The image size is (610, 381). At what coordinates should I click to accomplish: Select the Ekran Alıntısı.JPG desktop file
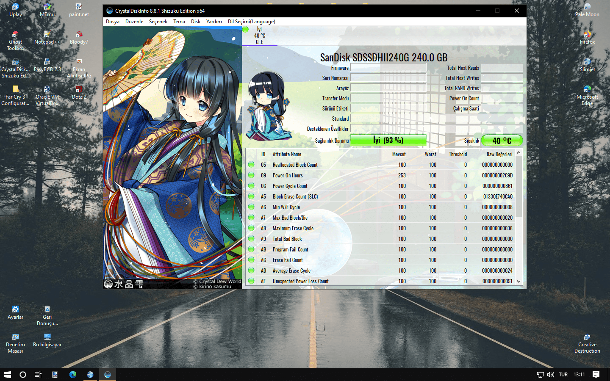[x=79, y=68]
